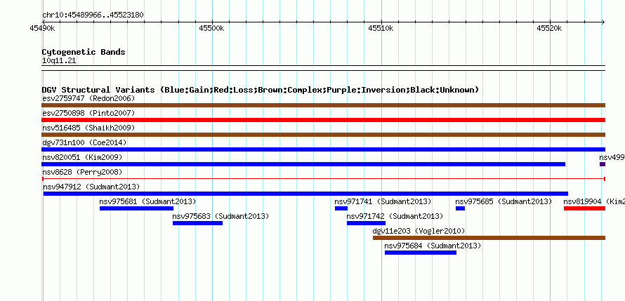This screenshot has width=625, height=301.
Task: Click the dgv11e203 (Vogler2010) label text
Action: (419, 231)
